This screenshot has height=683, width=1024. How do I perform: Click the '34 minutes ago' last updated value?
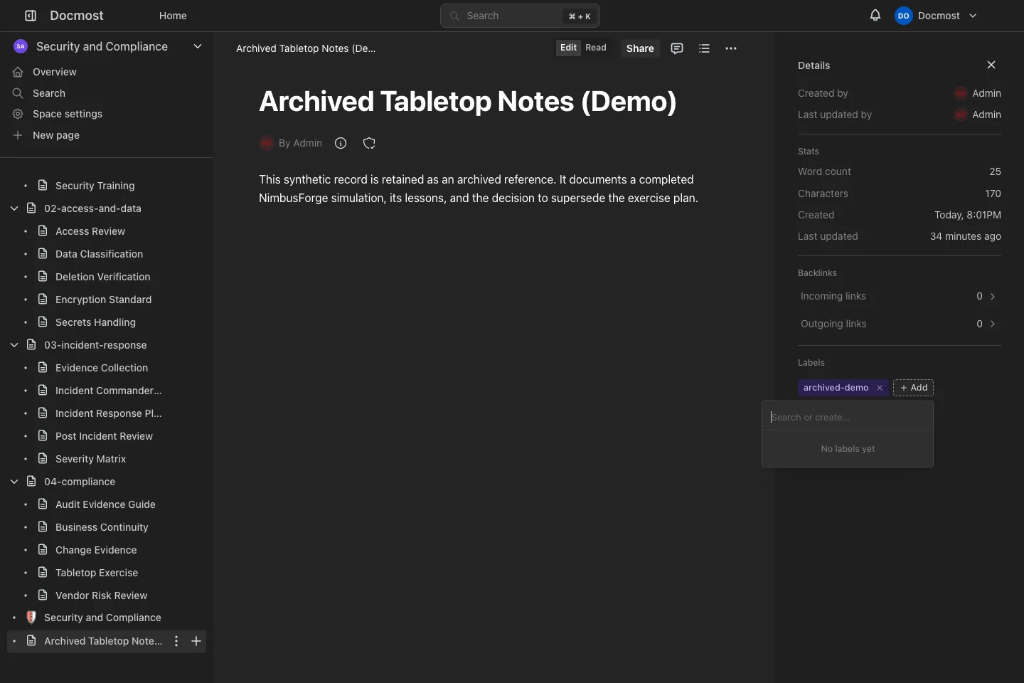[966, 236]
